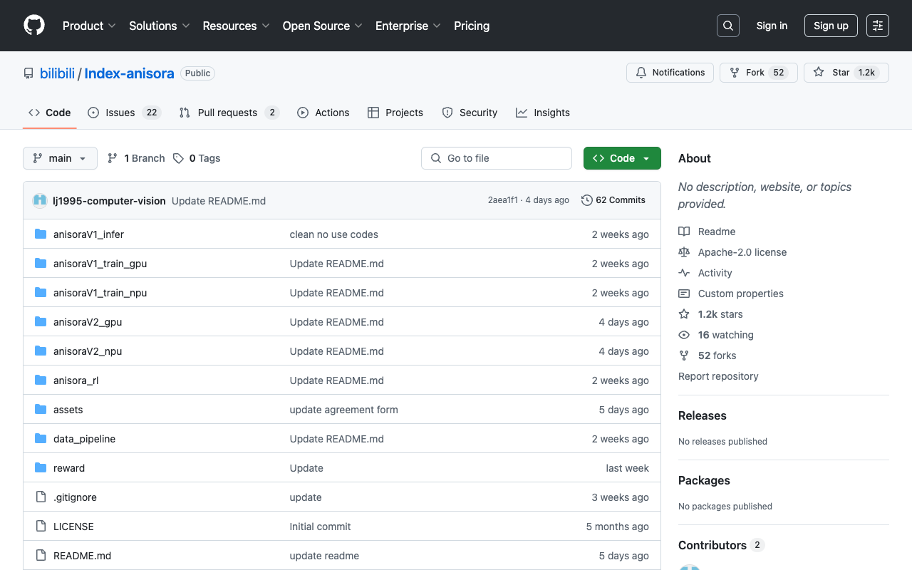Expand the Enterprise dropdown menu
Screen dimensions: 912x570
(408, 26)
